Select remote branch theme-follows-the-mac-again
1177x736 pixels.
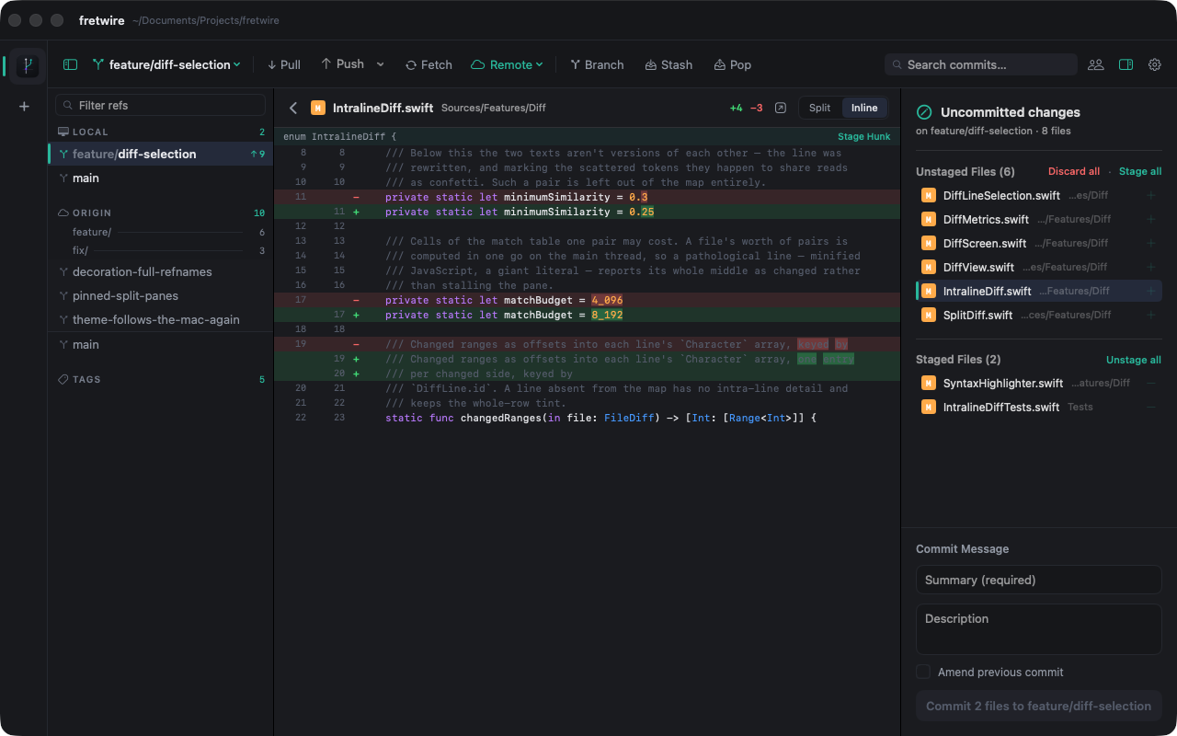(x=160, y=319)
